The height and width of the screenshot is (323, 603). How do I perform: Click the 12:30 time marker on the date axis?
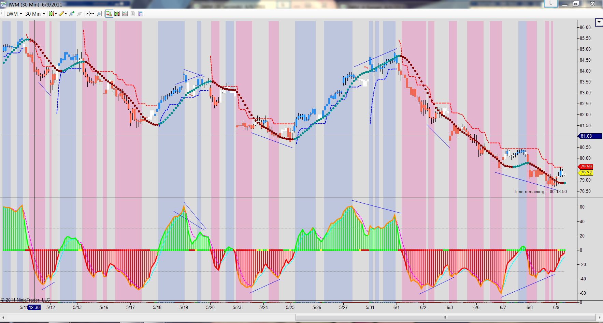(34, 307)
